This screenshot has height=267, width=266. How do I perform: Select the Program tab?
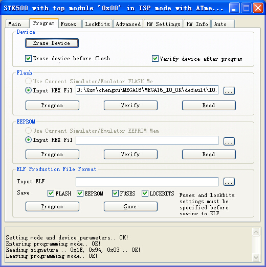click(44, 23)
